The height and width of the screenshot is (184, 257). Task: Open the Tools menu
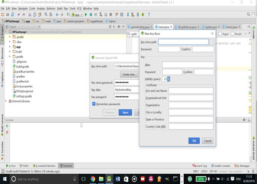point(72,8)
